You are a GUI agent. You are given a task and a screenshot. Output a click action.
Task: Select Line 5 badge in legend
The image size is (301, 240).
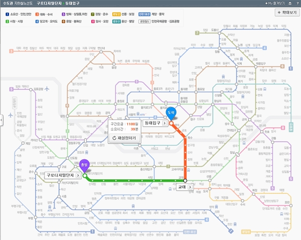pos(63,14)
